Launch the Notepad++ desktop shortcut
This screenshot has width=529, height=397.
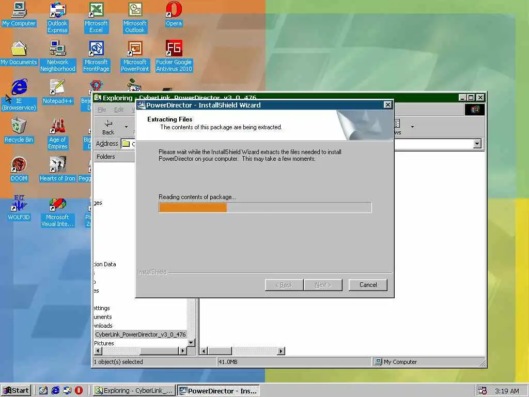pos(58,92)
